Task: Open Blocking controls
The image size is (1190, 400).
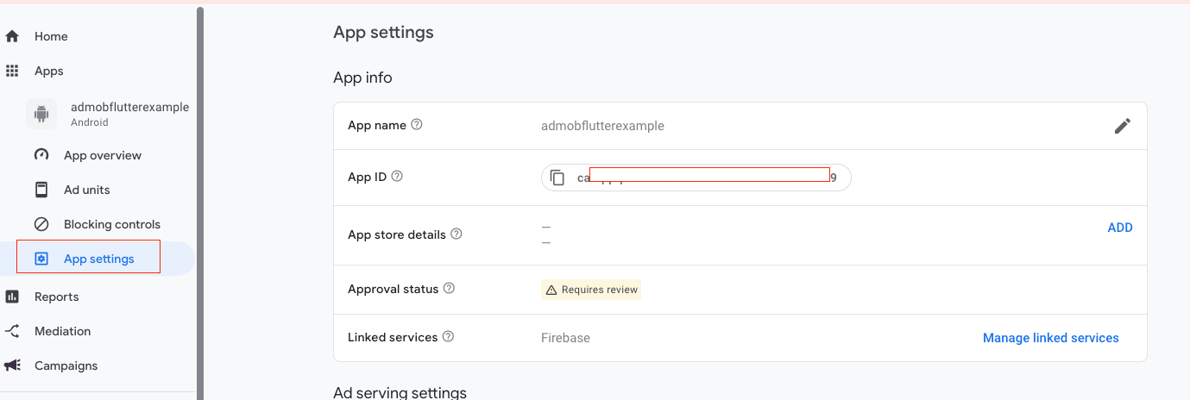Action: [x=111, y=224]
